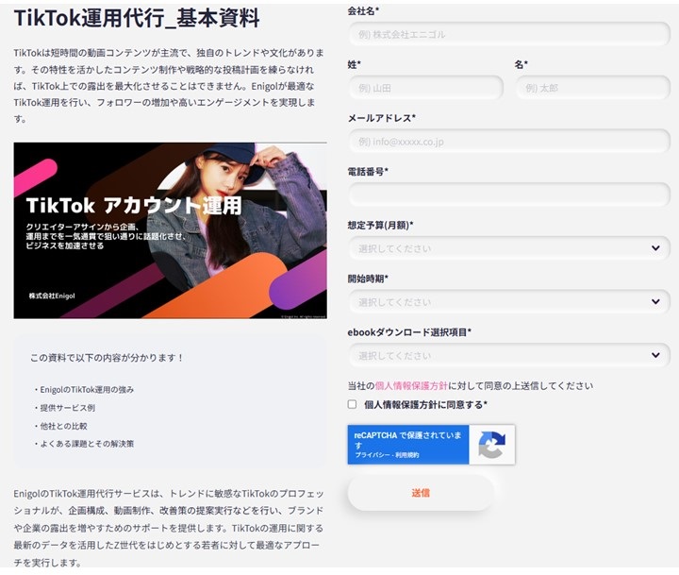Click the TikTok運用代行_基本資料 heading
679x575 pixels.
tap(137, 18)
